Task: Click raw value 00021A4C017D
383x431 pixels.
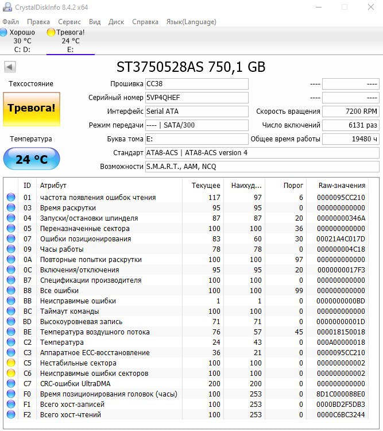Action: [341, 239]
